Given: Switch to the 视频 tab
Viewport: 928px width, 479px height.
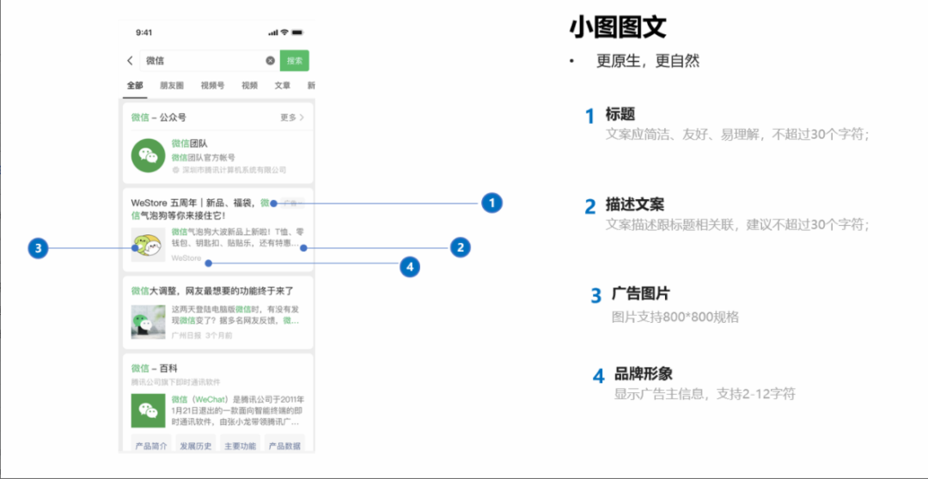Looking at the screenshot, I should (x=250, y=85).
